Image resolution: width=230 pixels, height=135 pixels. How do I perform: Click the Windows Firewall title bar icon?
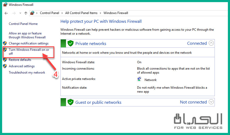click(x=5, y=4)
